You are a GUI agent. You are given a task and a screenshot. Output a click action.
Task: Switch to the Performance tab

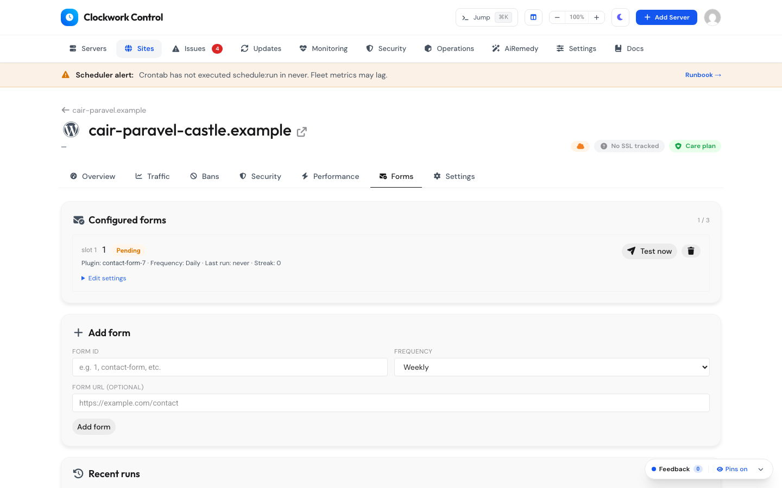click(x=330, y=176)
